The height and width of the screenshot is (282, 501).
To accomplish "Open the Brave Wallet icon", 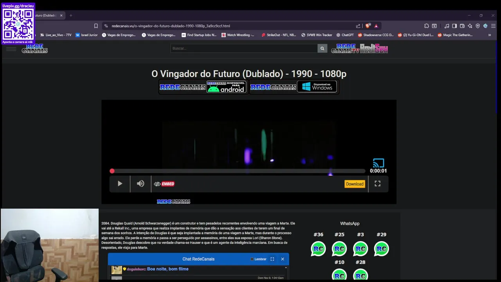I will pos(462,26).
